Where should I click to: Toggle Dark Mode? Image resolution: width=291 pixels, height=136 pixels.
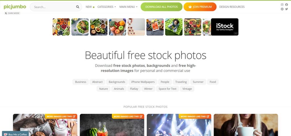coord(12,13)
